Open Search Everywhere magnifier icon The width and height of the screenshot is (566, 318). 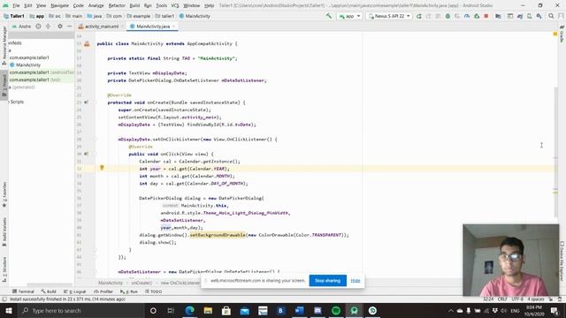pos(551,16)
